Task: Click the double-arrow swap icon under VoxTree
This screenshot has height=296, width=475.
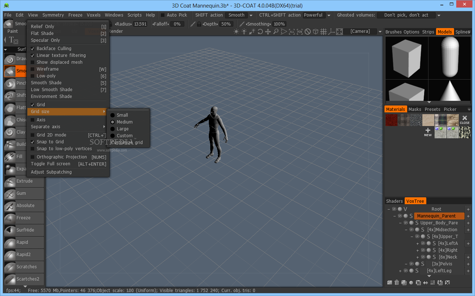Action: [426, 283]
